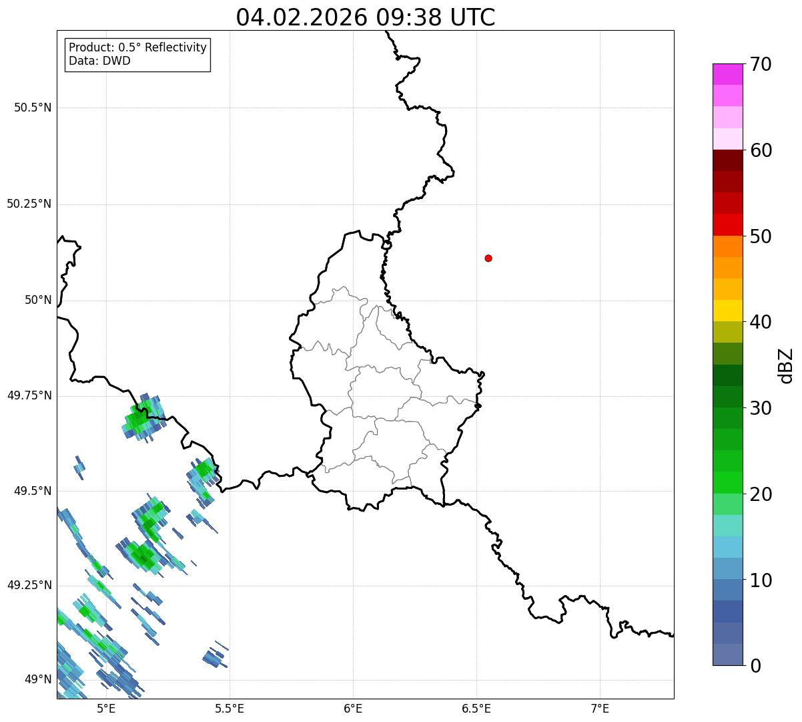Click the latitude label 49°N
The height and width of the screenshot is (722, 802).
pos(38,680)
